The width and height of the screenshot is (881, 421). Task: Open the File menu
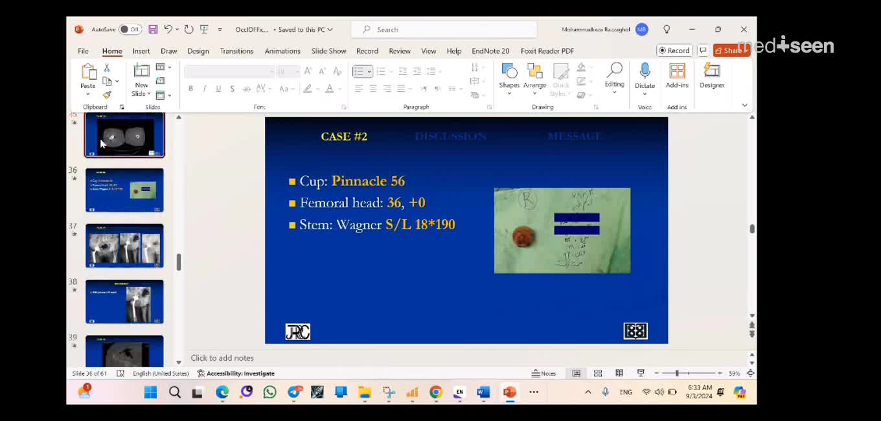[83, 51]
